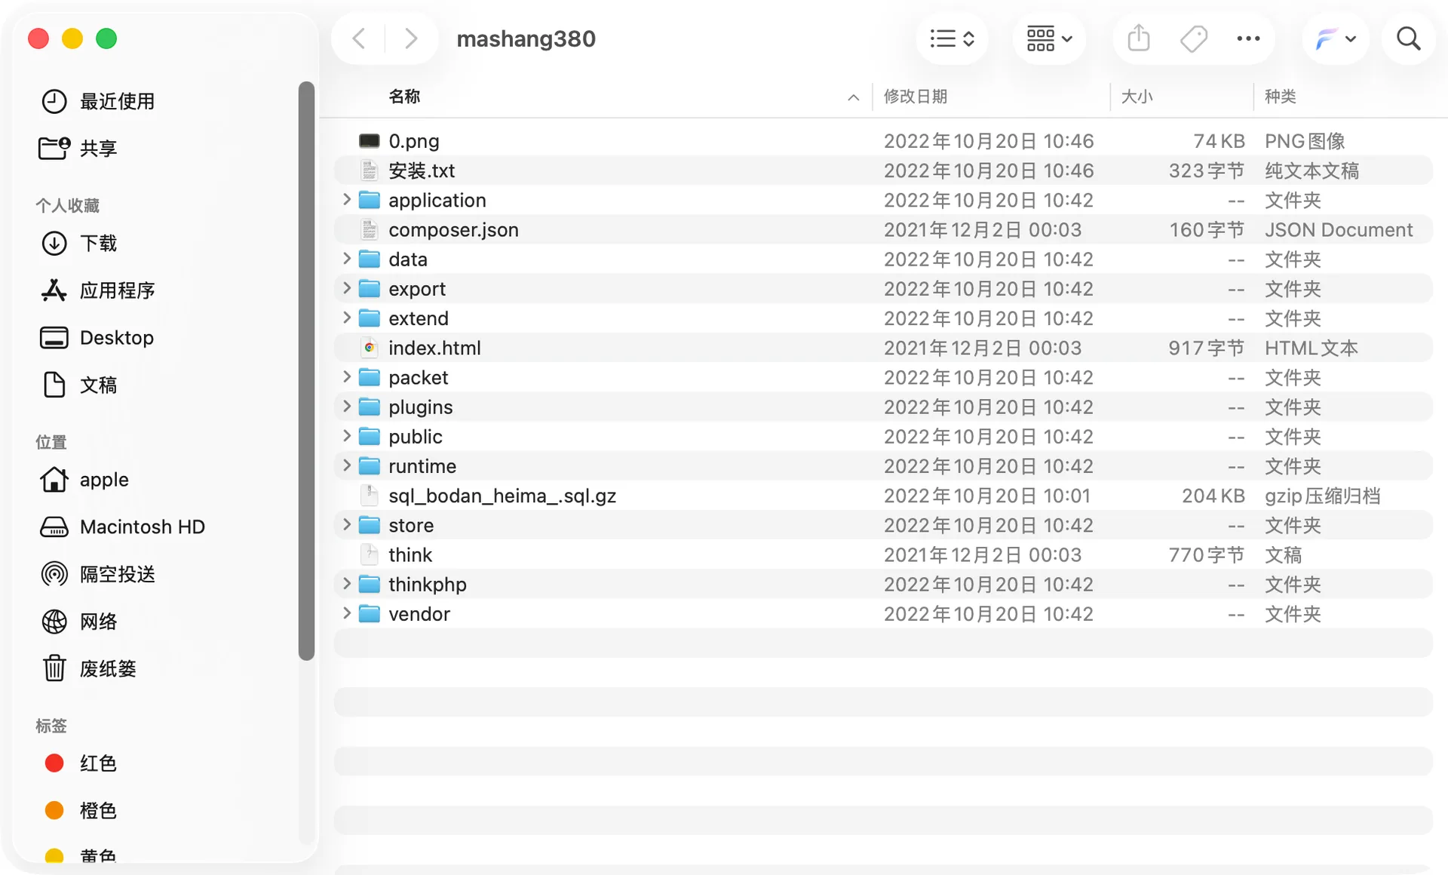1448x875 pixels.
Task: Go back with the left chevron button
Action: pos(359,38)
